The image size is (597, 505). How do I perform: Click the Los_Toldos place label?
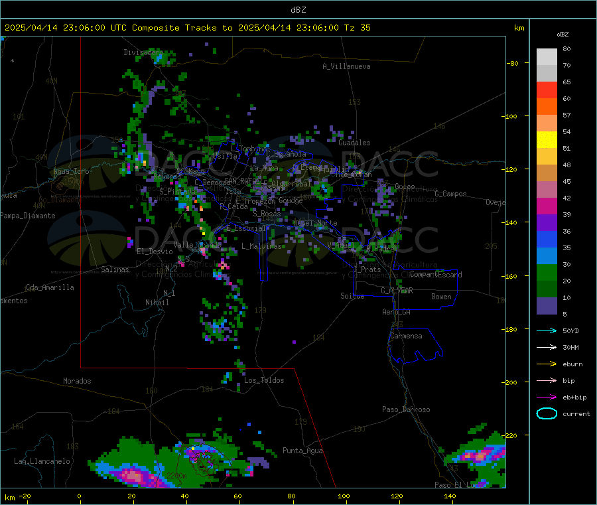264,380
